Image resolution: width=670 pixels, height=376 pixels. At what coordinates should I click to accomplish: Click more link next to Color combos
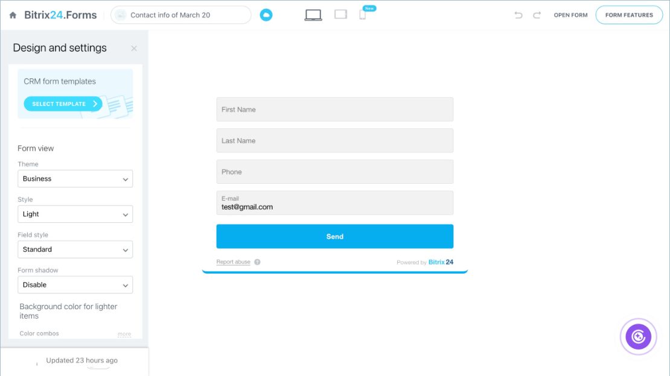[x=124, y=334]
